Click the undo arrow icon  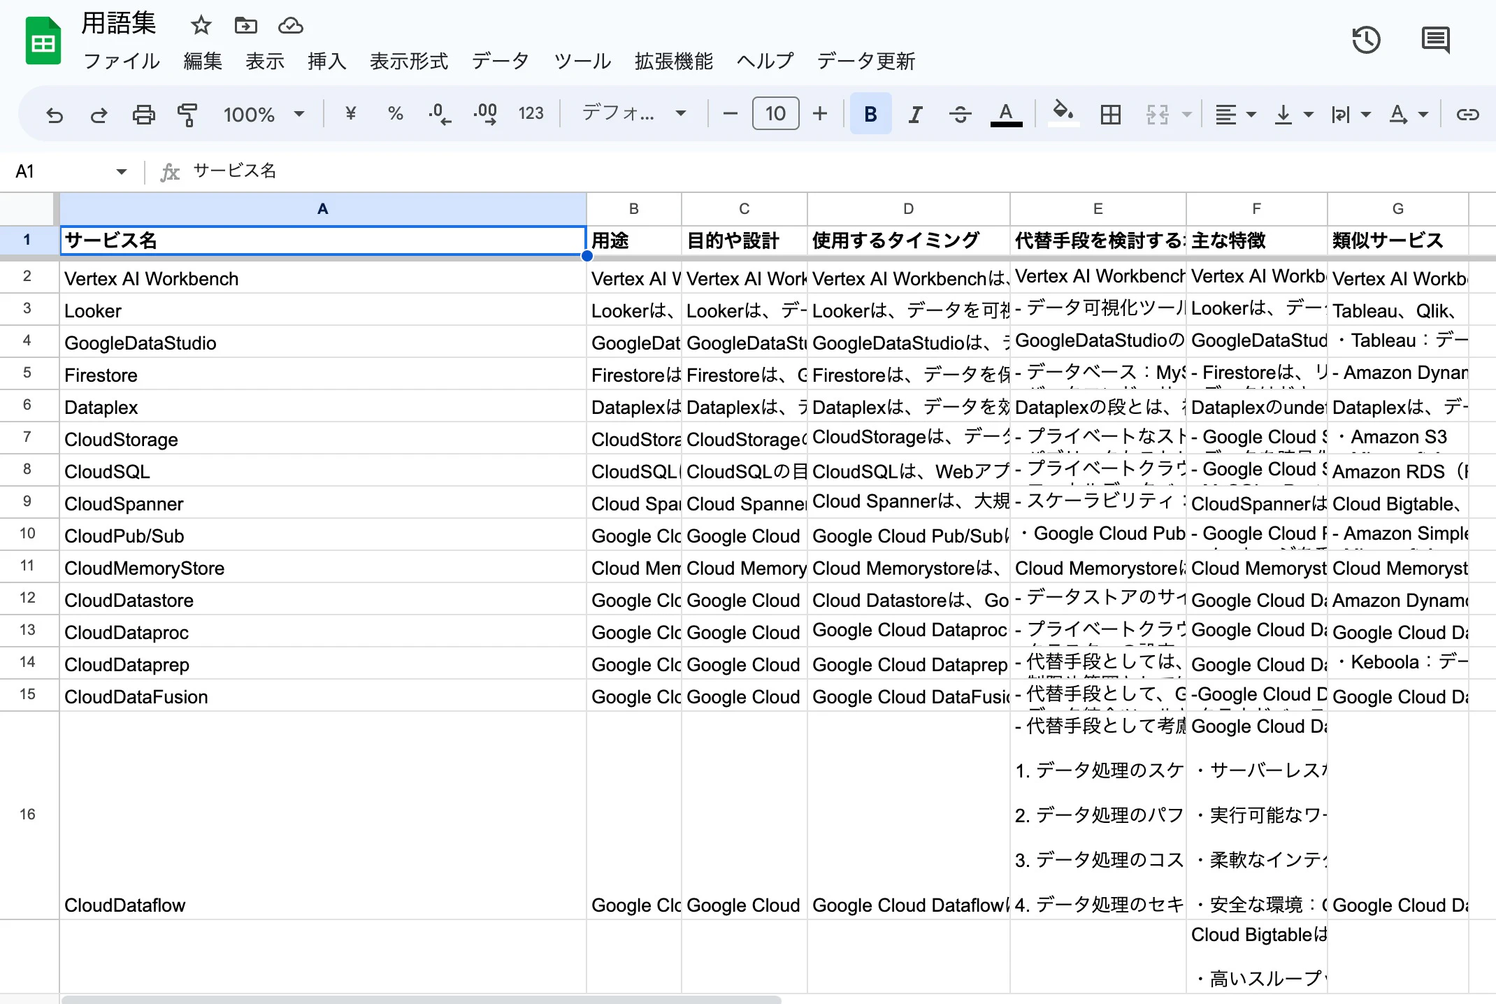click(x=55, y=114)
